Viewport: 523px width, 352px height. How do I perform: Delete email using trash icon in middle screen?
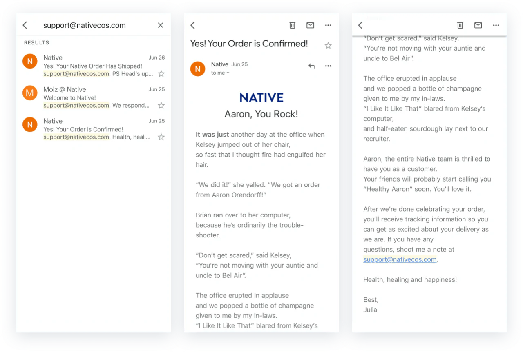[293, 25]
